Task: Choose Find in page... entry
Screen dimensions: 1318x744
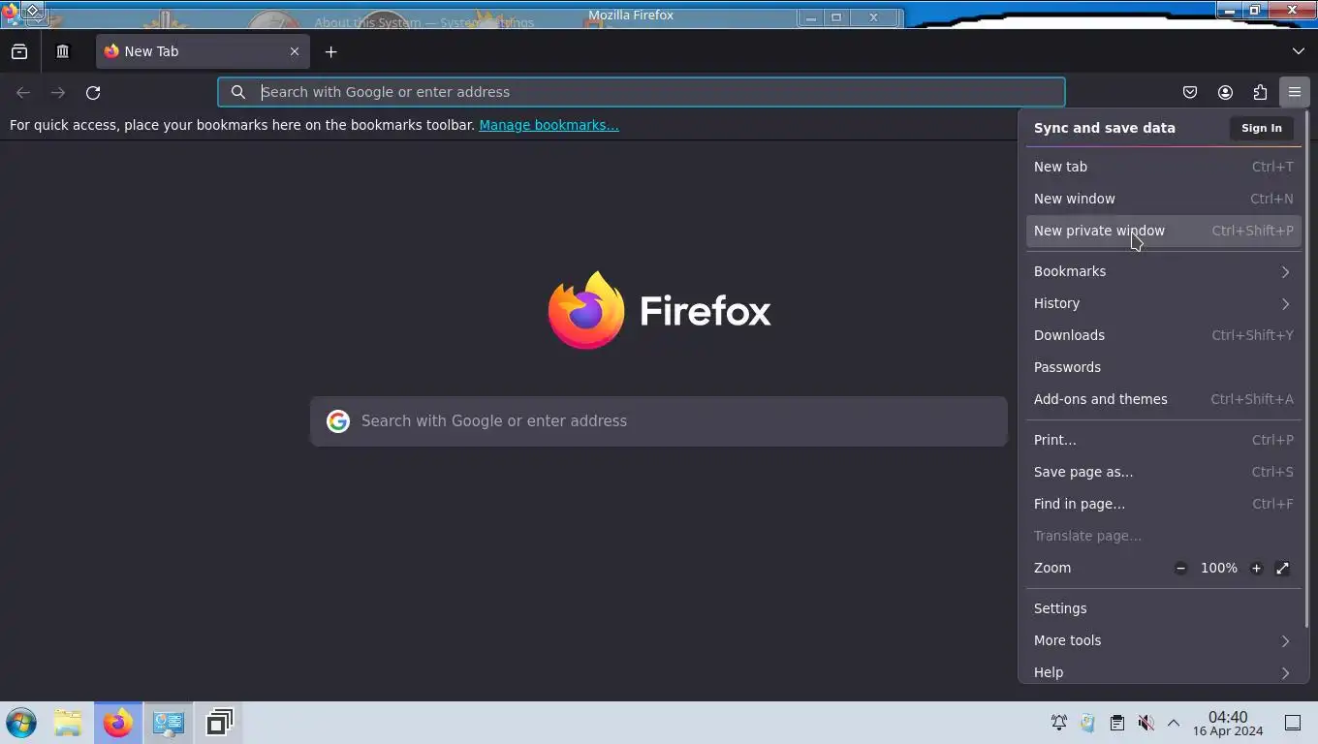Action: 1163,504
